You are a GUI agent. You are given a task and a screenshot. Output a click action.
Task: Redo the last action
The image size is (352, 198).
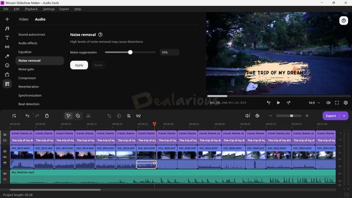pyautogui.click(x=37, y=116)
